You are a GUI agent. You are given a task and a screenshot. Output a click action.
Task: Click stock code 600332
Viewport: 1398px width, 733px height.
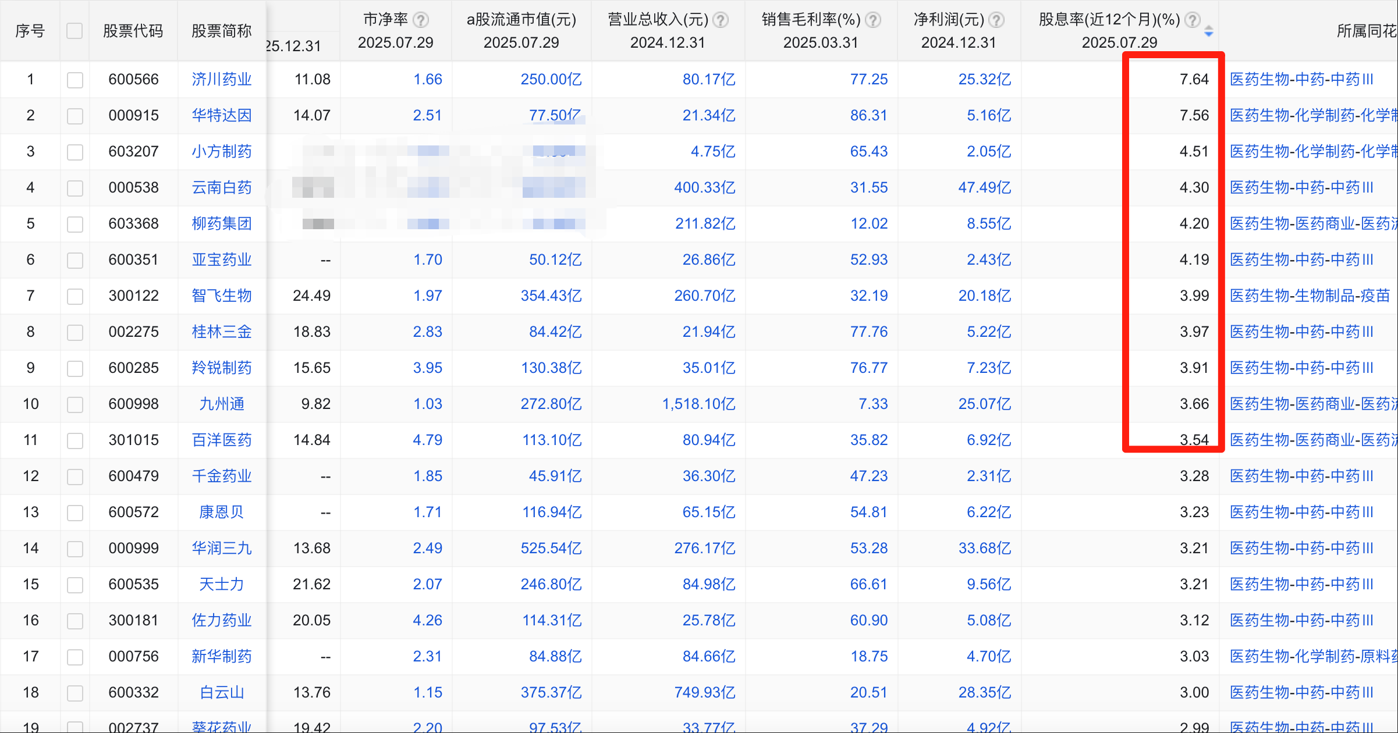click(133, 692)
